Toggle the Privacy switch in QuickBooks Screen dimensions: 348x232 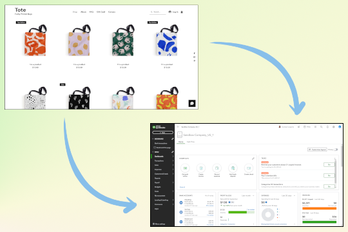336,150
